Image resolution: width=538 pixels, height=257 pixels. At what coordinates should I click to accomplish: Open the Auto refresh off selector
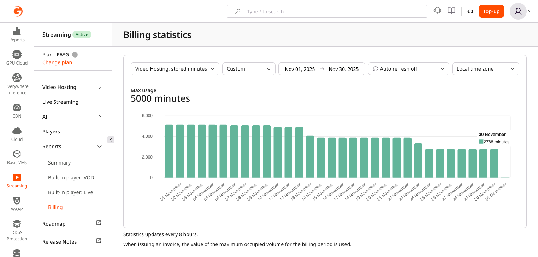click(x=408, y=68)
